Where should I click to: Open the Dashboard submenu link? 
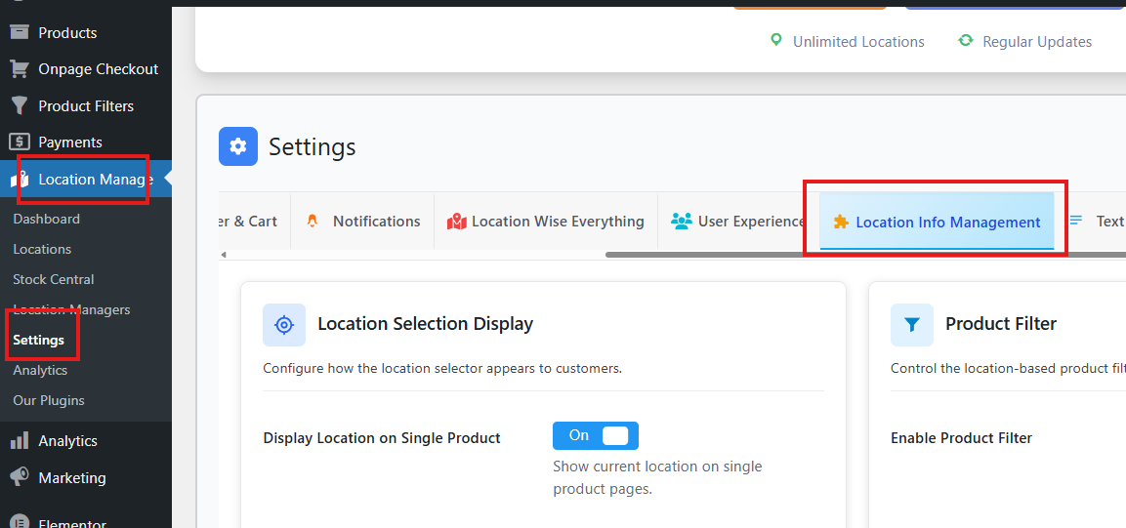(46, 219)
